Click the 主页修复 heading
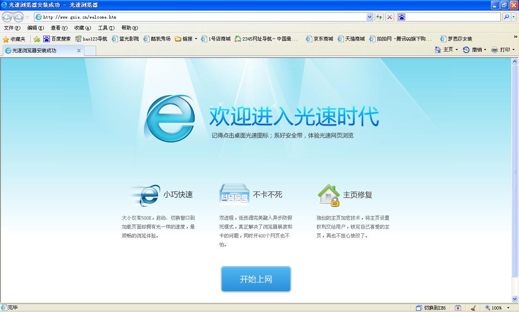Screen dimensions: 519x312 pos(358,194)
